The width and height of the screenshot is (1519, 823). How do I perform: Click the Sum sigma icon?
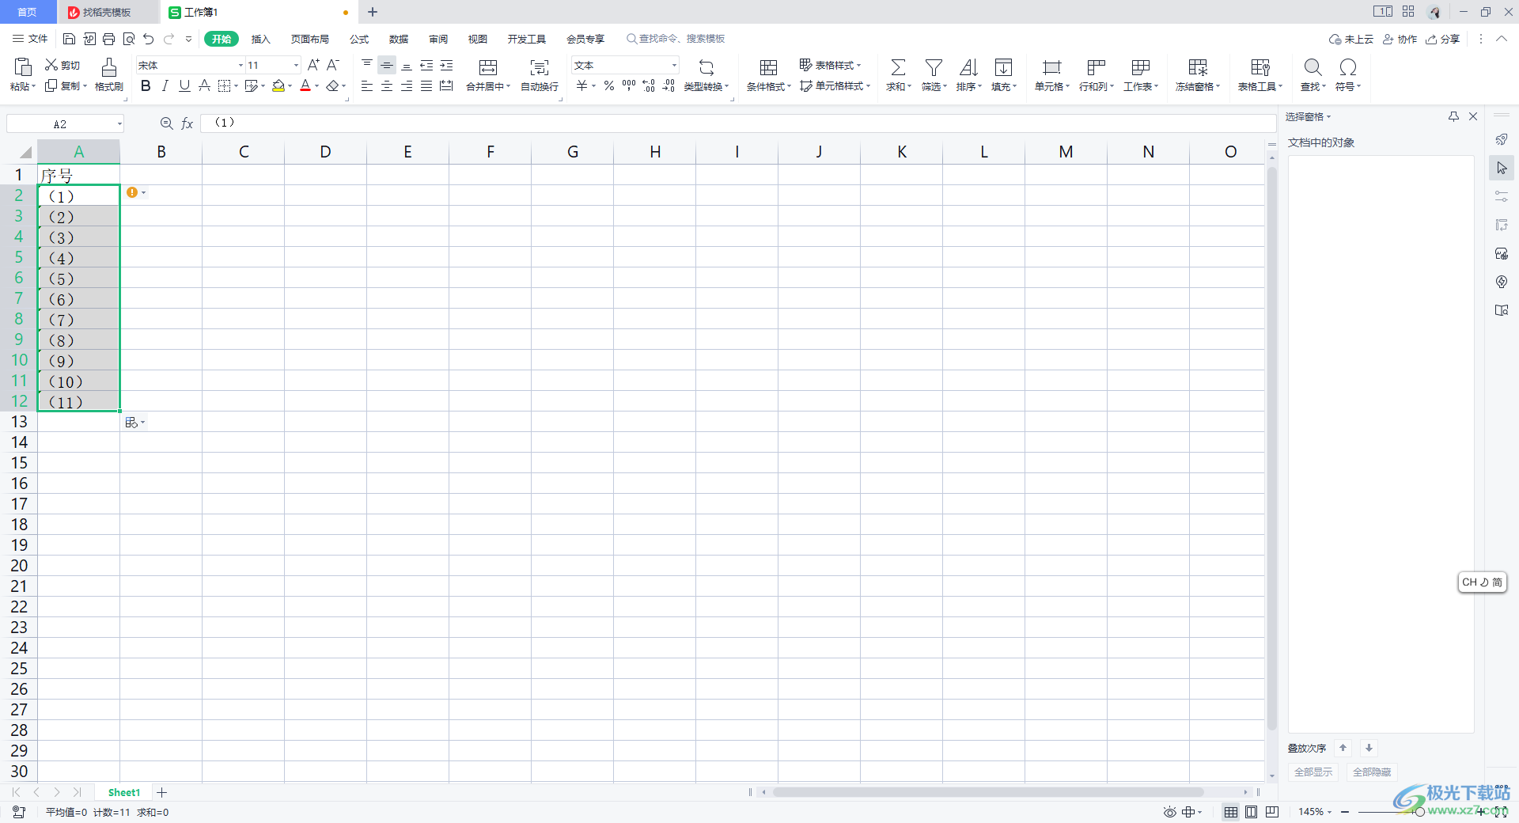(x=898, y=67)
